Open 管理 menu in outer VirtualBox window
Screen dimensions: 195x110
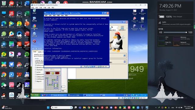pos(33,8)
